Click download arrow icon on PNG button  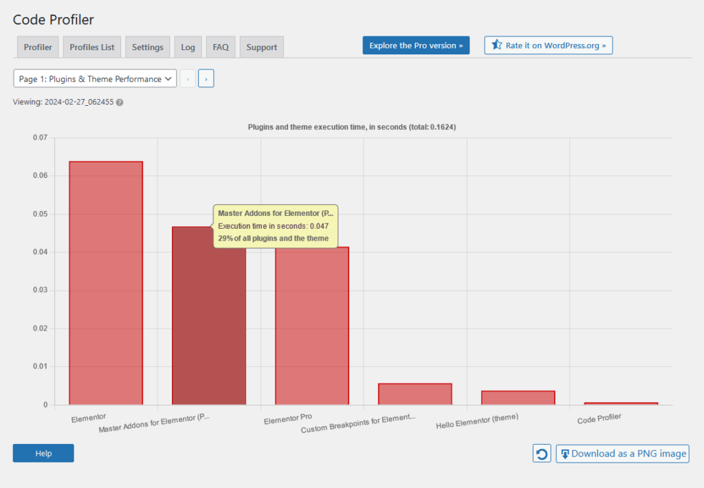tap(565, 454)
